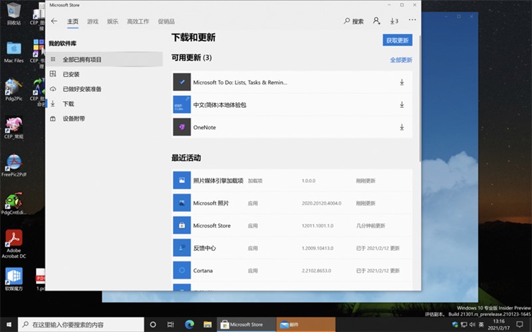532x332 pixels.
Task: Open the Store search
Action: point(354,21)
